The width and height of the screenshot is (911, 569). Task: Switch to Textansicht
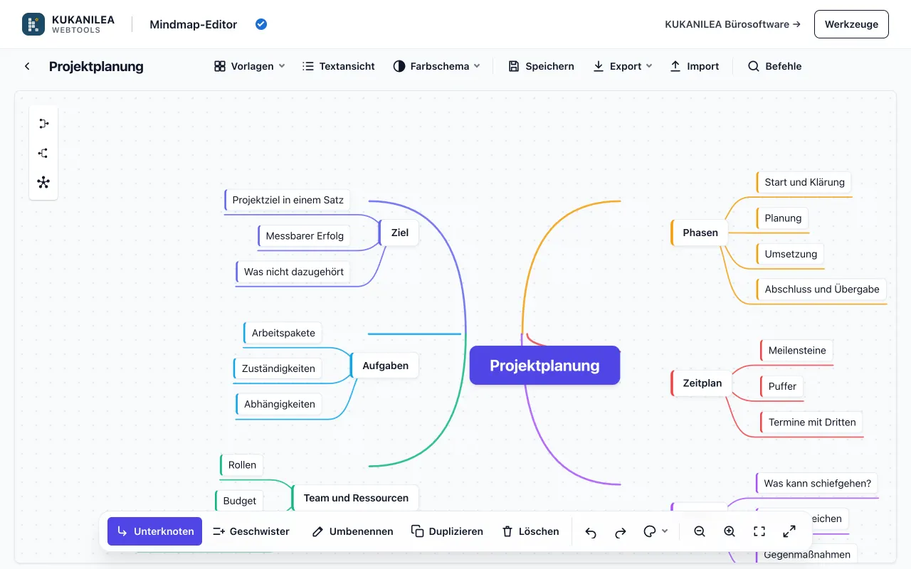pyautogui.click(x=339, y=66)
